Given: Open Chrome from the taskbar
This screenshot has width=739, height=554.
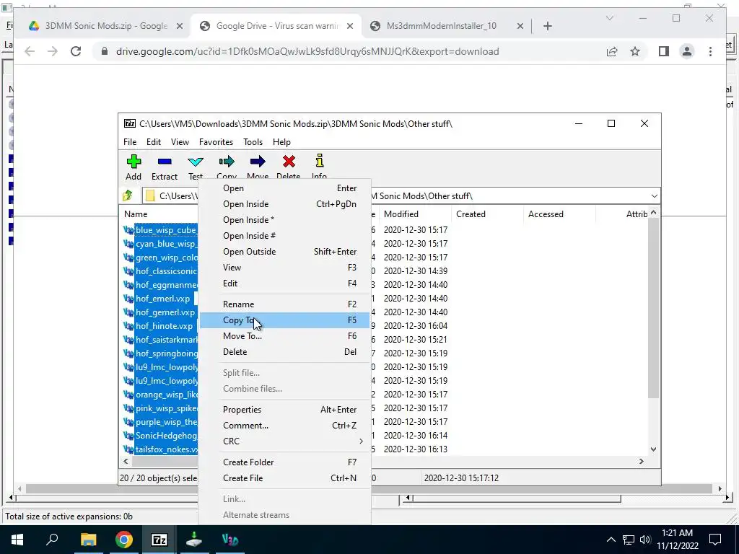Looking at the screenshot, I should point(123,540).
